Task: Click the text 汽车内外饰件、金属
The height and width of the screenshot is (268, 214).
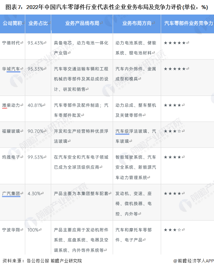Action: pyautogui.click(x=136, y=69)
